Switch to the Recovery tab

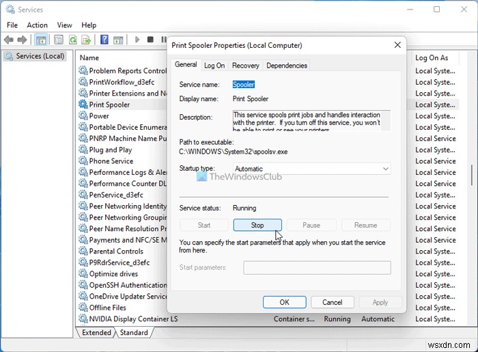pos(245,66)
